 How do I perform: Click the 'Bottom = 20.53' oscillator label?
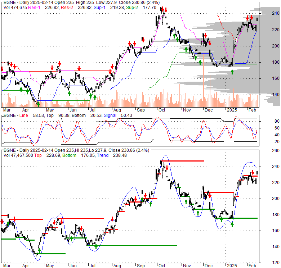[x=87, y=115]
